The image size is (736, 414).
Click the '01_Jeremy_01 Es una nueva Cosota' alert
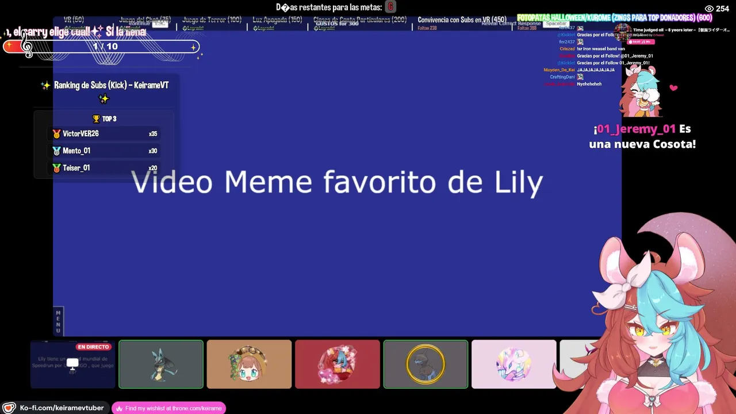click(x=643, y=136)
